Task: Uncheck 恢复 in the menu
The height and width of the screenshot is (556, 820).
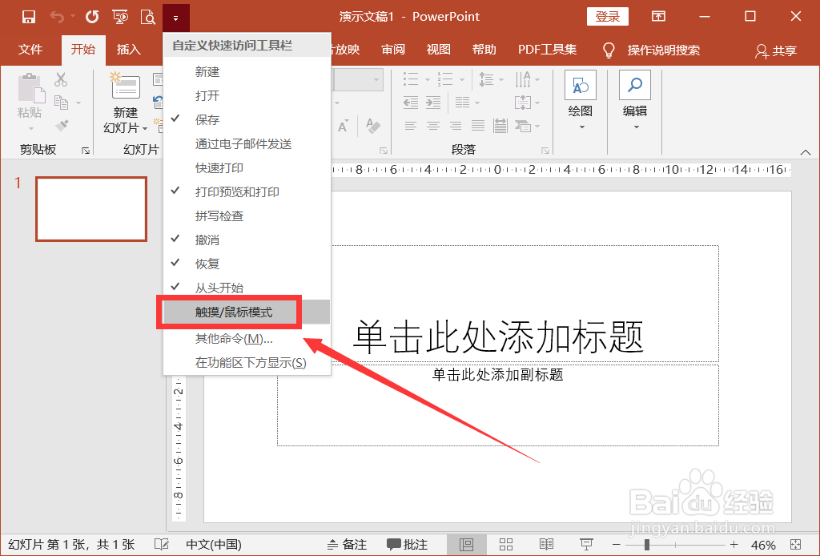Action: point(247,264)
